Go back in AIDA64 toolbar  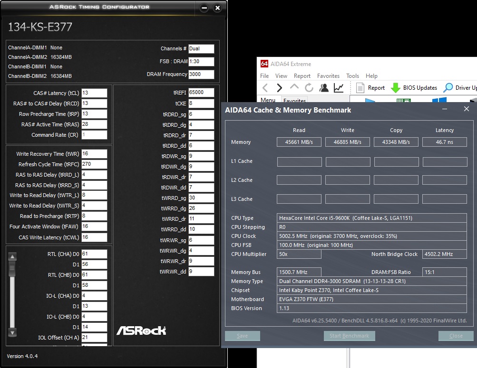[x=265, y=88]
